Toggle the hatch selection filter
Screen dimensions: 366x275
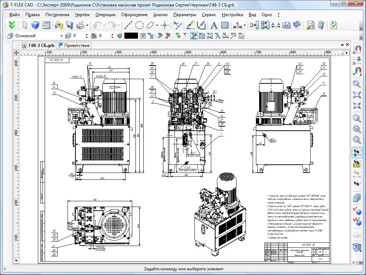click(x=202, y=36)
